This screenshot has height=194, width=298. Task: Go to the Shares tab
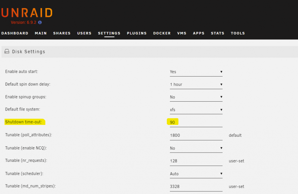(62, 33)
